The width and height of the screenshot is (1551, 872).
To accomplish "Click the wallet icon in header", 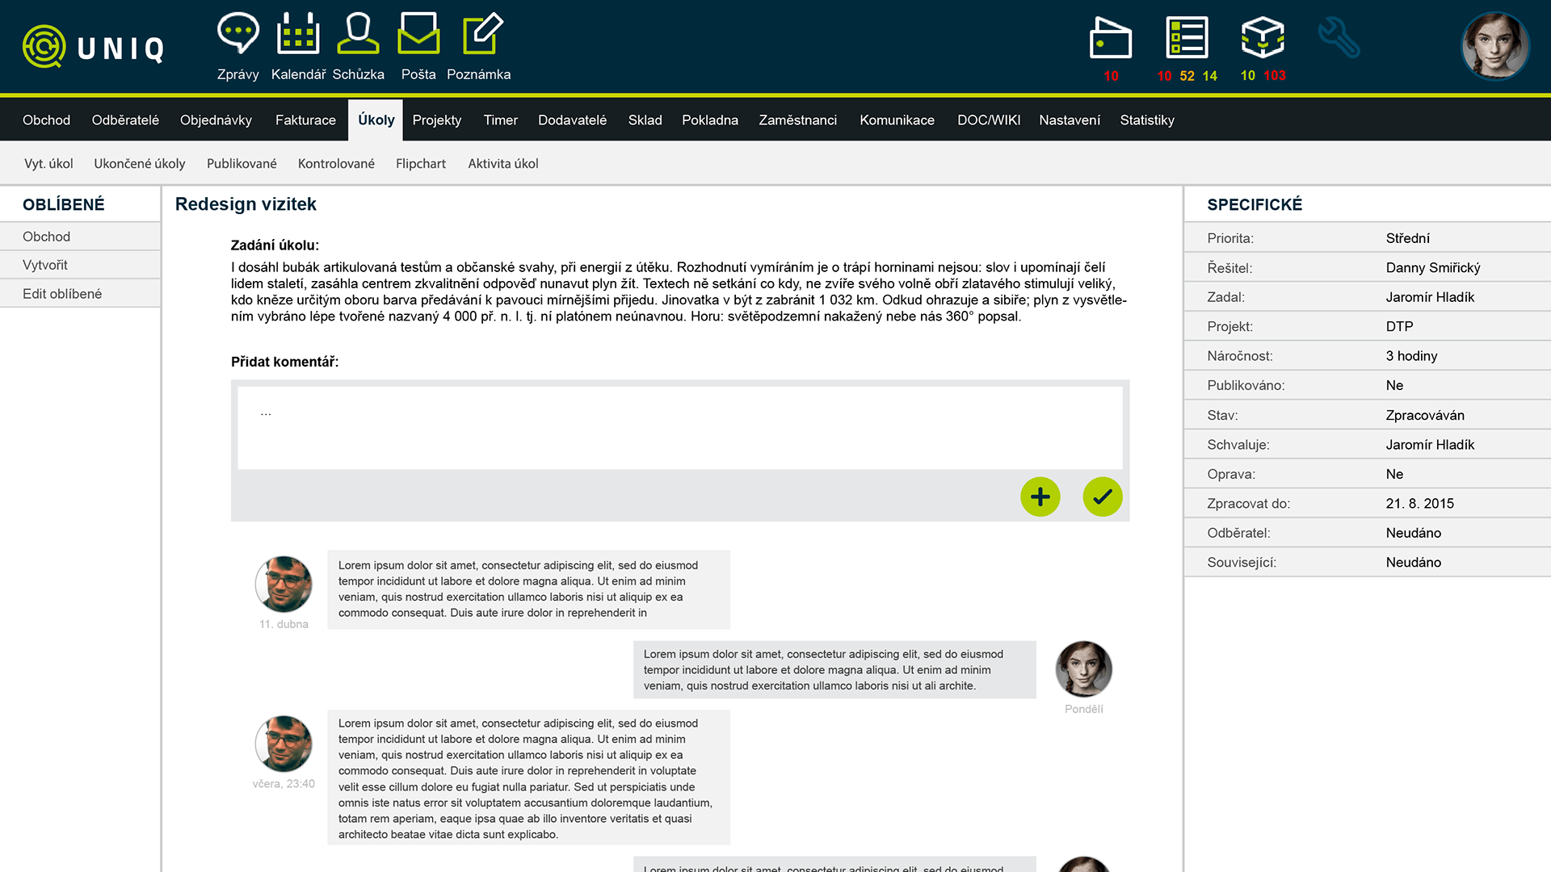I will point(1111,38).
